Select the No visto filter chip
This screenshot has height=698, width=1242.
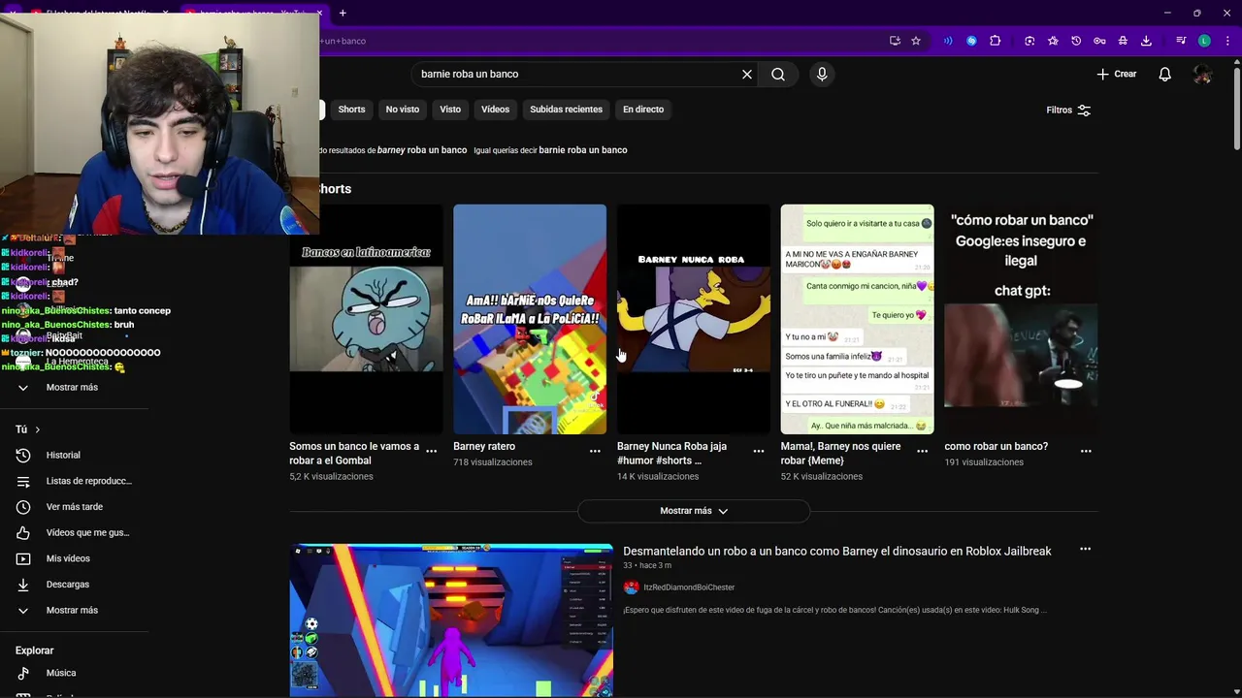pyautogui.click(x=403, y=110)
